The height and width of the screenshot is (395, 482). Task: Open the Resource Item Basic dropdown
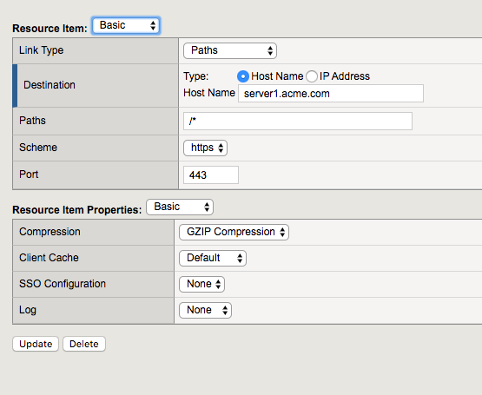[x=126, y=25]
